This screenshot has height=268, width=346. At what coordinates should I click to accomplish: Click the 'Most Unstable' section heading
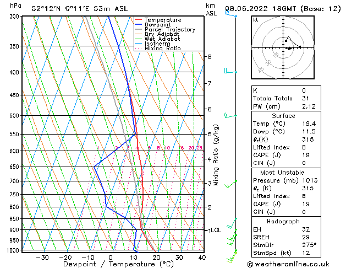282,173
